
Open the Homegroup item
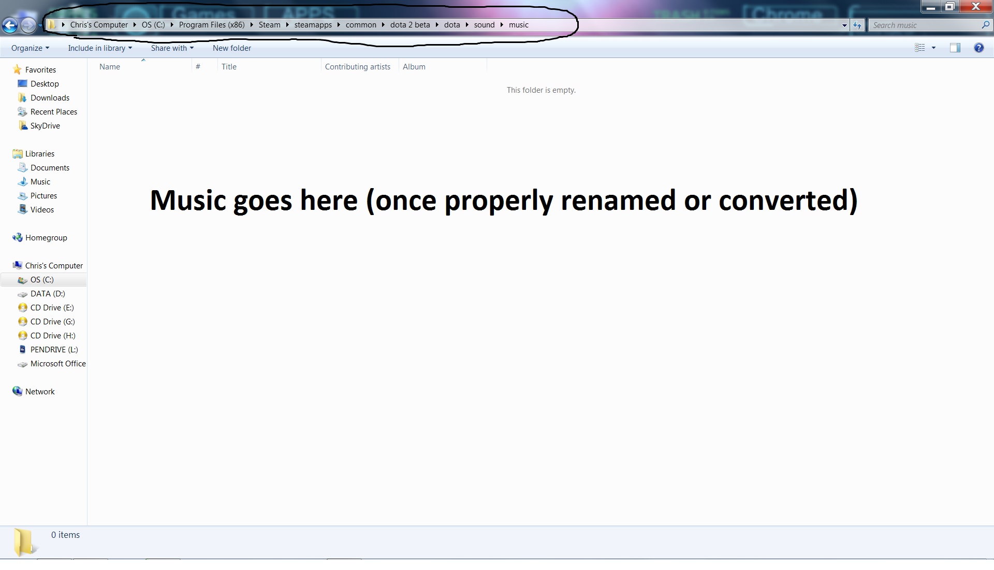click(x=46, y=238)
